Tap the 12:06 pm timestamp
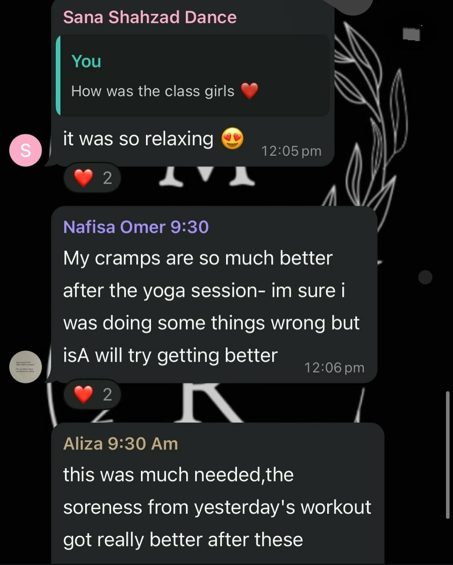This screenshot has width=453, height=565. coord(334,368)
